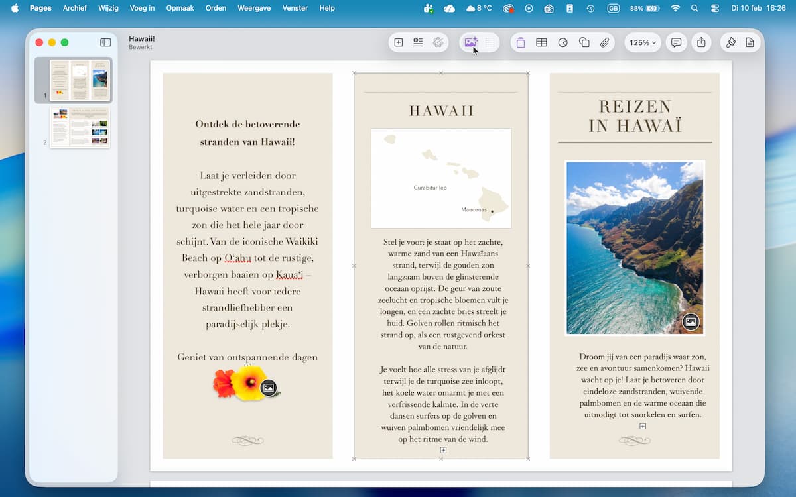Click the Share icon in toolbar

(701, 42)
